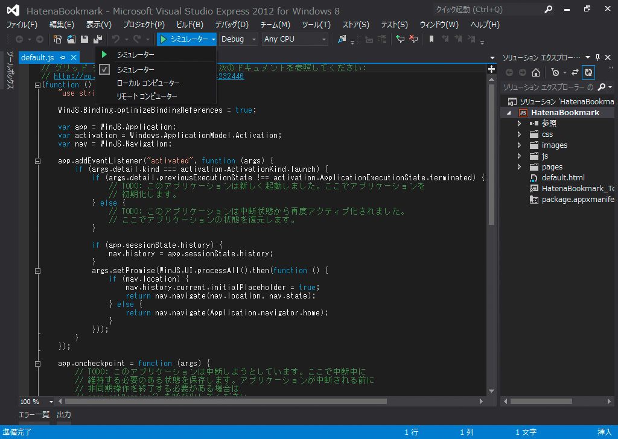Click the Open File toolbar icon

pyautogui.click(x=71, y=39)
